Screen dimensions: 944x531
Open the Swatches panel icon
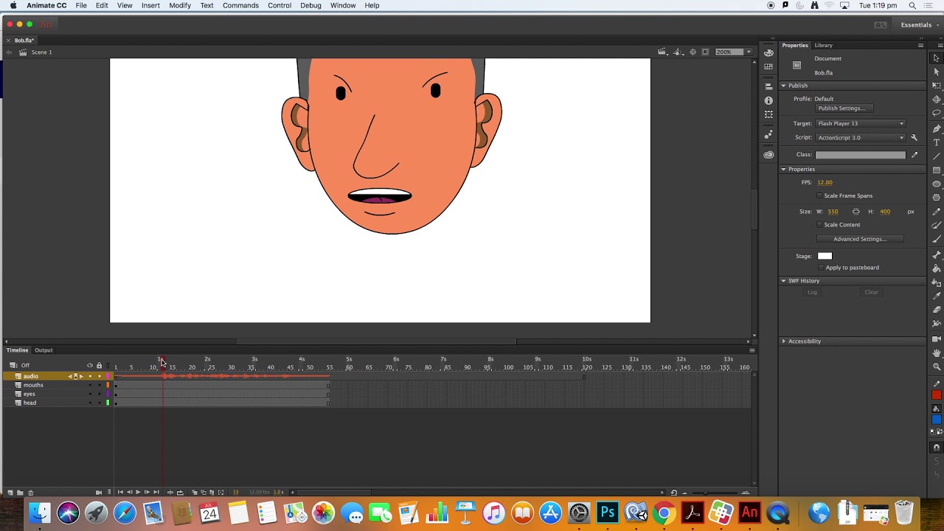click(768, 66)
